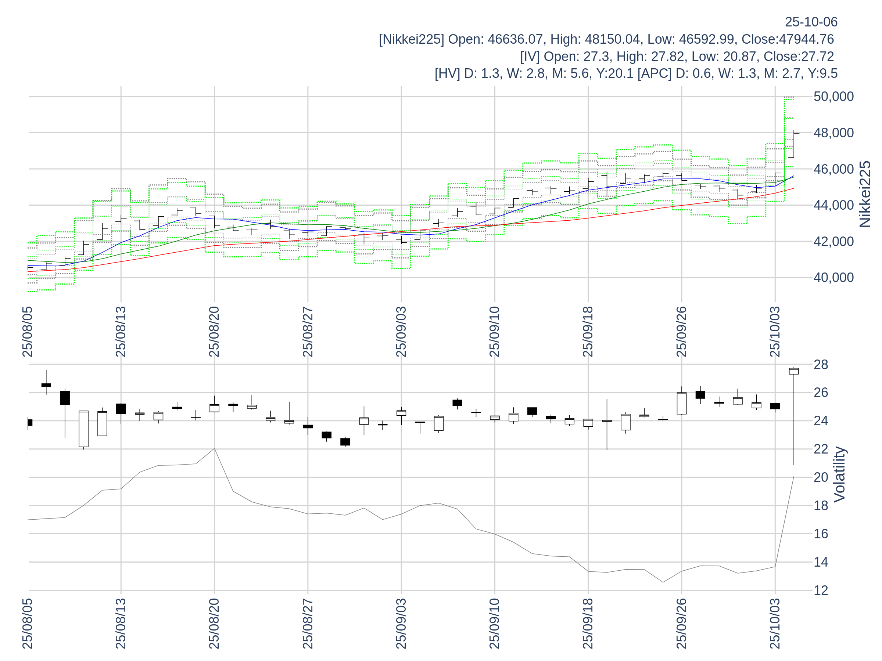Click the 48,000 price axis label

point(833,133)
